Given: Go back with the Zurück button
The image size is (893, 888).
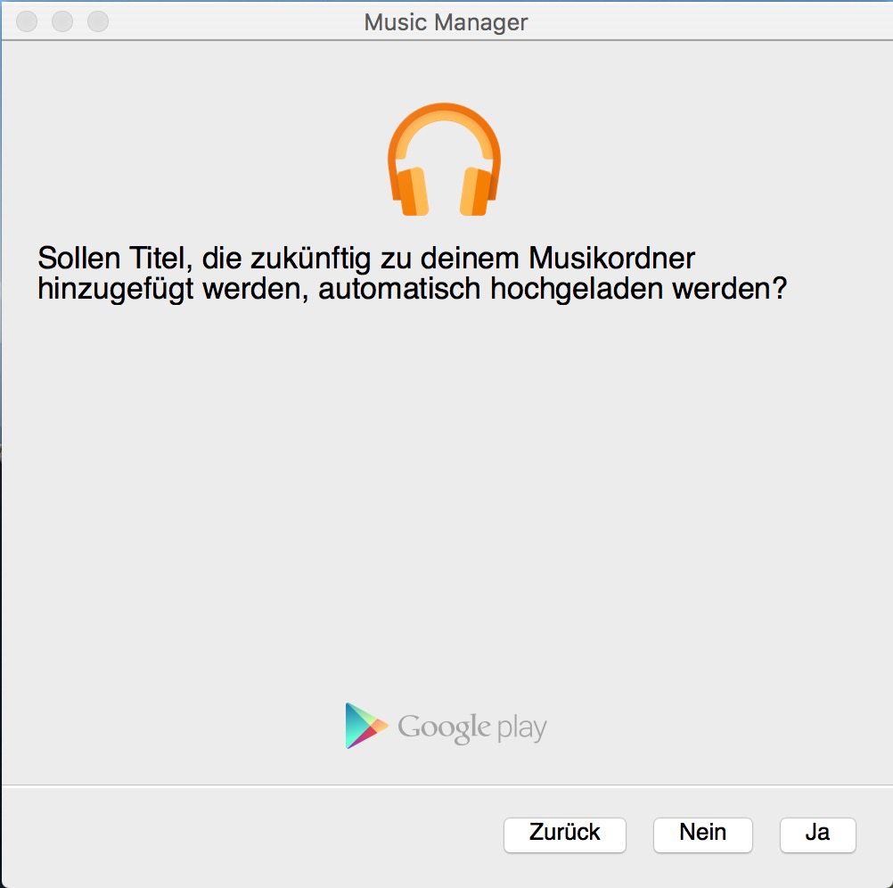Looking at the screenshot, I should [x=564, y=834].
